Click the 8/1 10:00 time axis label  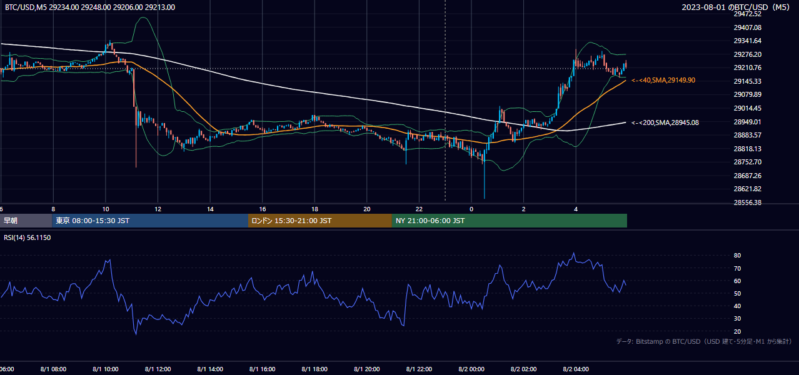click(106, 369)
